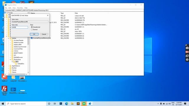Image resolution: width=189 pixels, height=106 pixels.
Task: Open the FileZilla Client desktop icon
Action: coord(4,91)
